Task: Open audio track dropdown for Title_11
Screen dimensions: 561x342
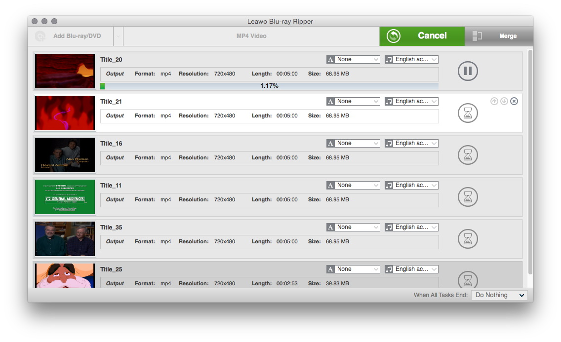Action: click(x=411, y=185)
